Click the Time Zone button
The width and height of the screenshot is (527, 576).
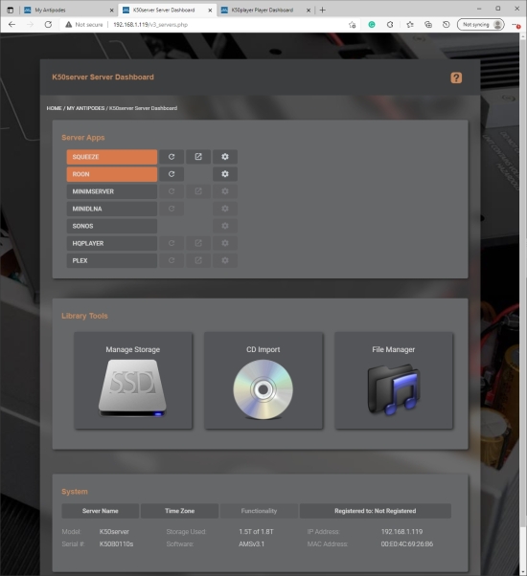(x=180, y=511)
